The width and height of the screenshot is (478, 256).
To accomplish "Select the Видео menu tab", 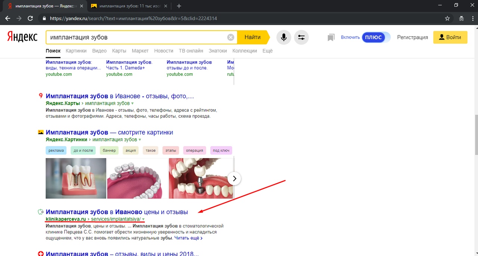I will click(x=99, y=51).
